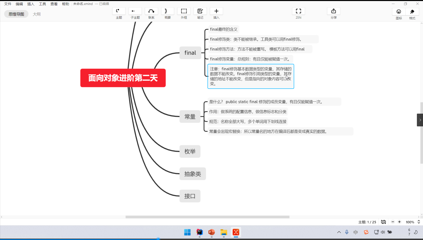423x240 pixels.
Task: Insert a subtopic using 子主题 icon
Action: (x=135, y=13)
